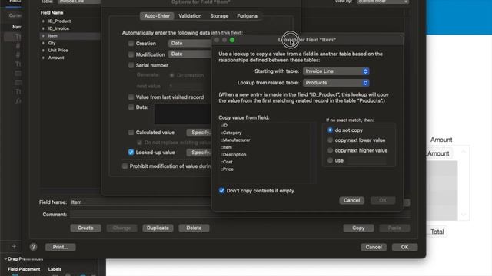Click Duplicate field button
492x276 pixels.
click(x=158, y=228)
